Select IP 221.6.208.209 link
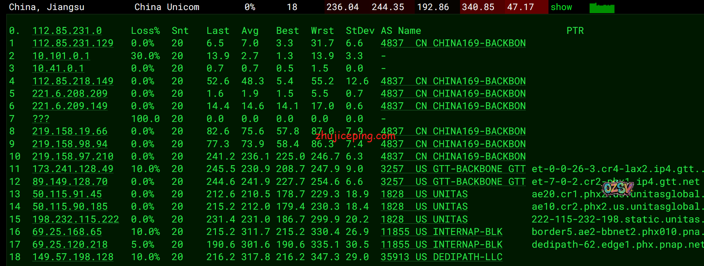Viewport: 704px width, 266px height. click(70, 94)
